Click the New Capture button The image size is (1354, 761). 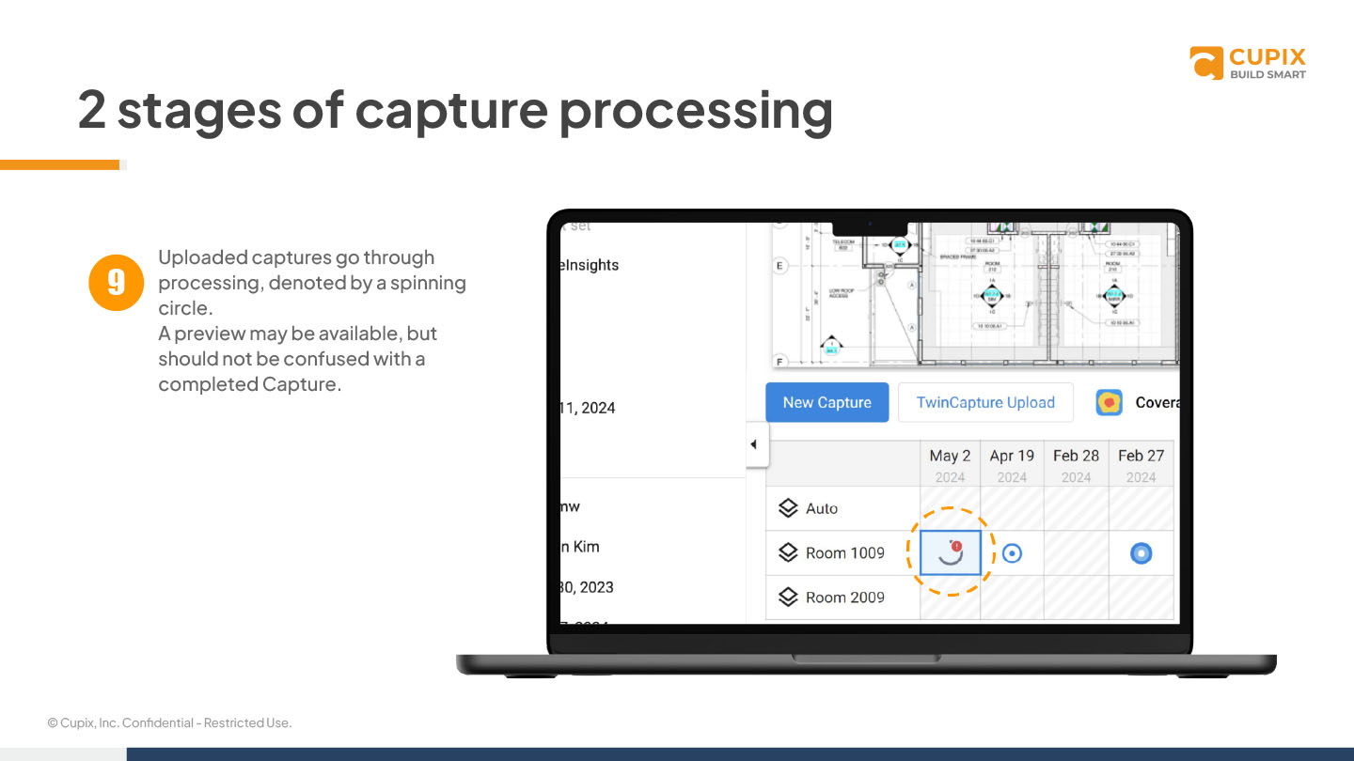[x=827, y=402]
